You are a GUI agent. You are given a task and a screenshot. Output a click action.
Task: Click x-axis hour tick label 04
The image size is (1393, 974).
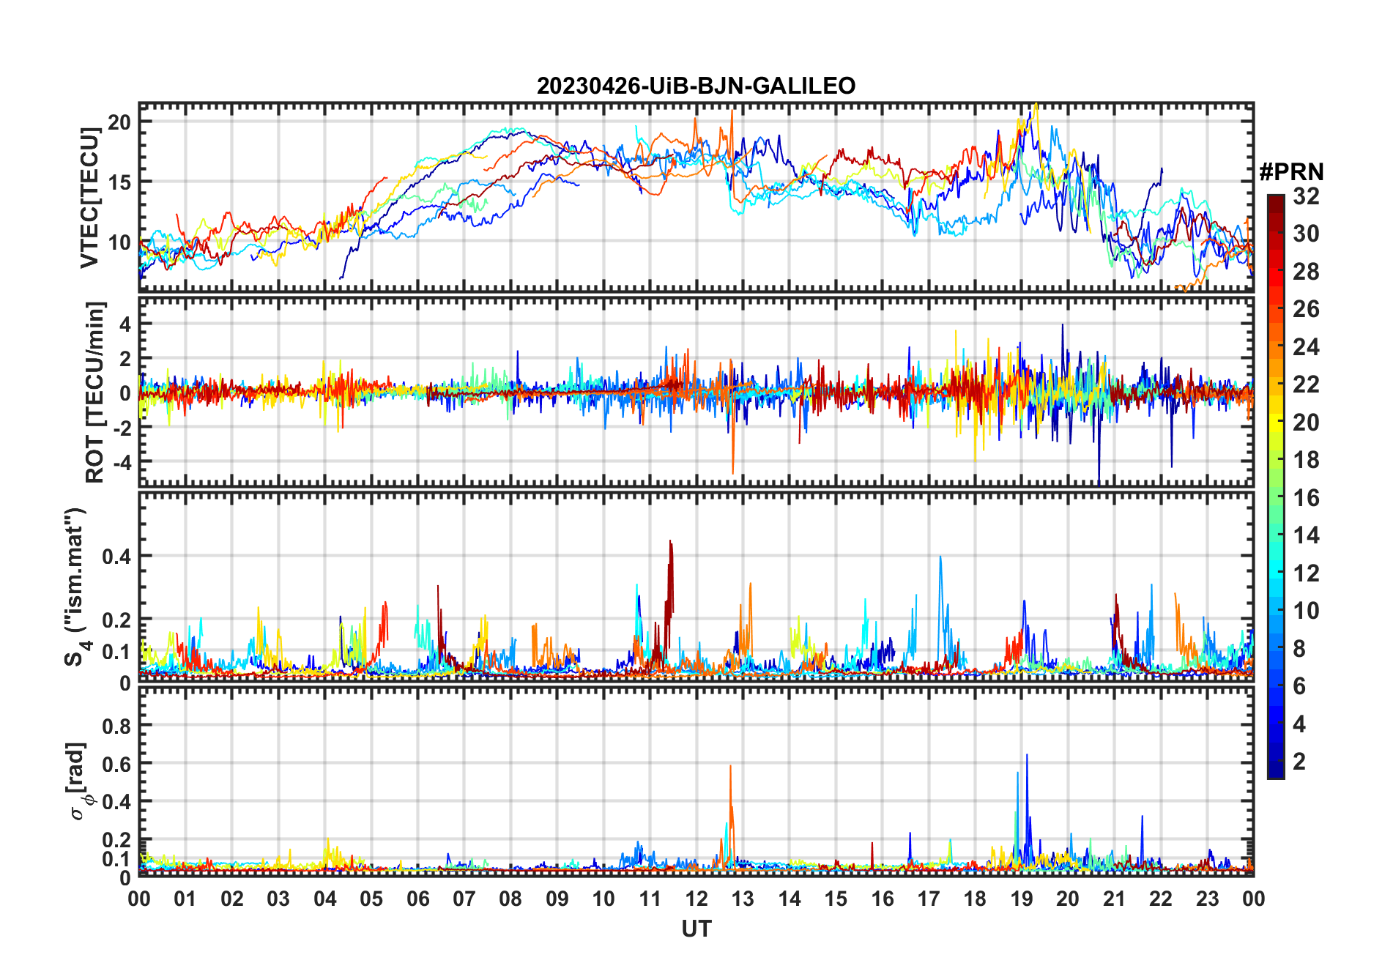point(324,899)
